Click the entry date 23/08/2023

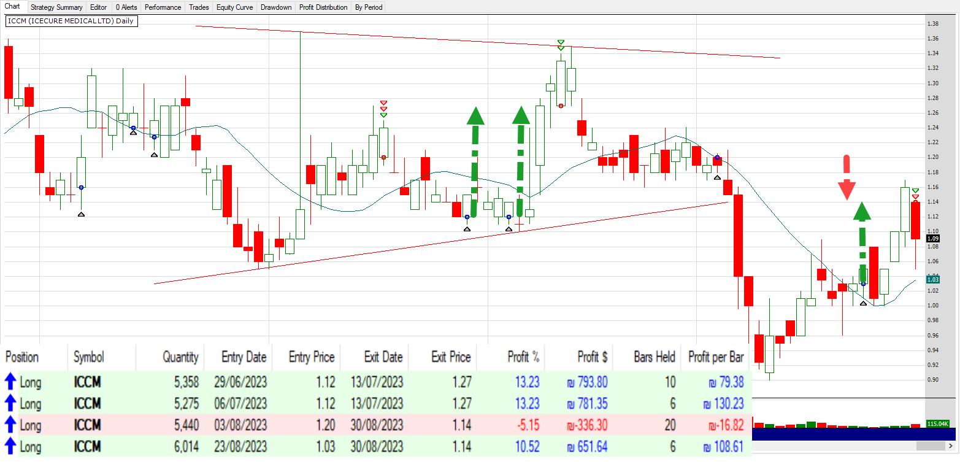240,447
